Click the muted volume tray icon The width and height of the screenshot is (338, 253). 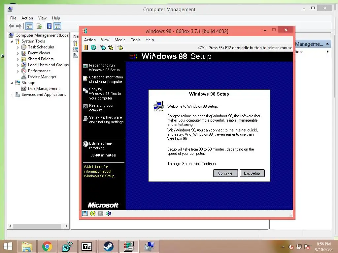(291, 247)
